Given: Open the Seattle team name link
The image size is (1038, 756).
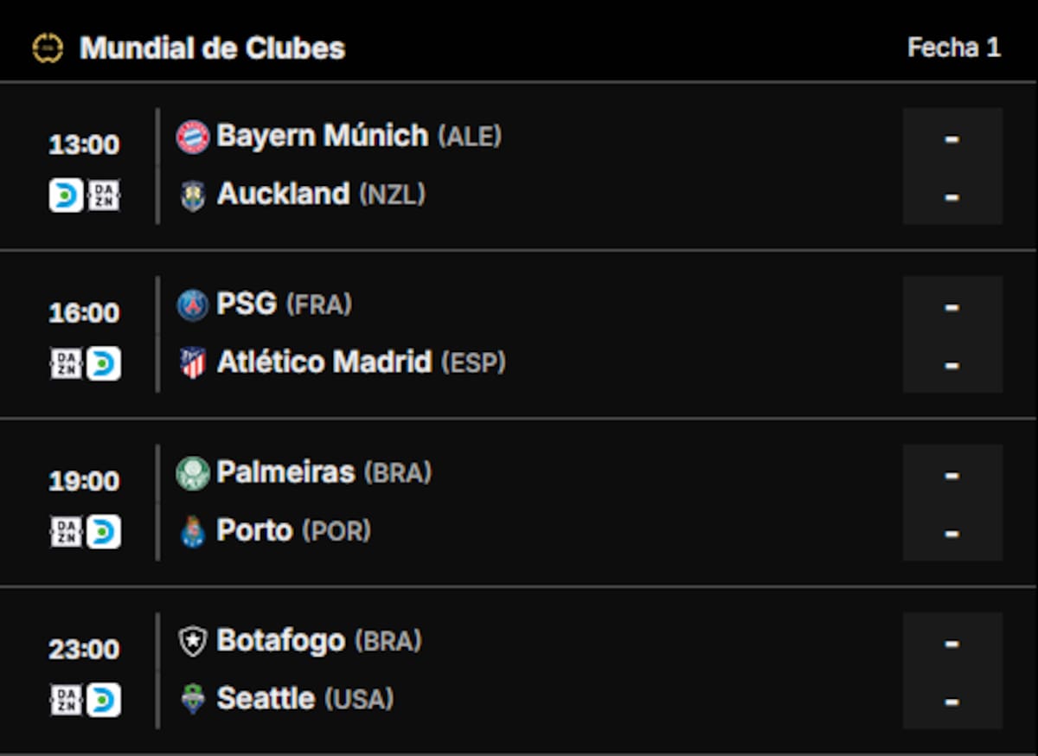Looking at the screenshot, I should [266, 698].
